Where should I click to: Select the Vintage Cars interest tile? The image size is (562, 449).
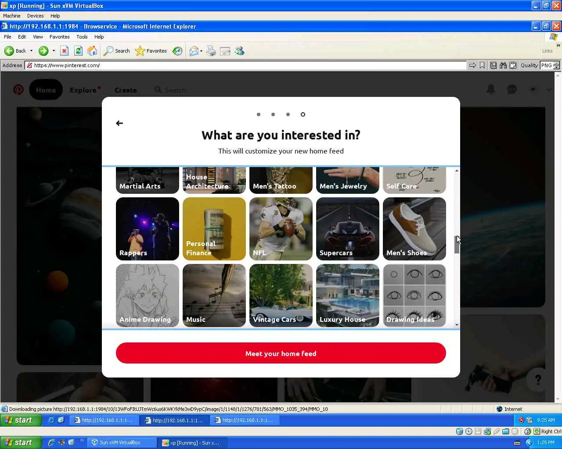[x=281, y=296]
